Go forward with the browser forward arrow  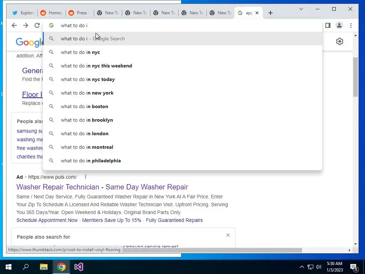[26, 25]
